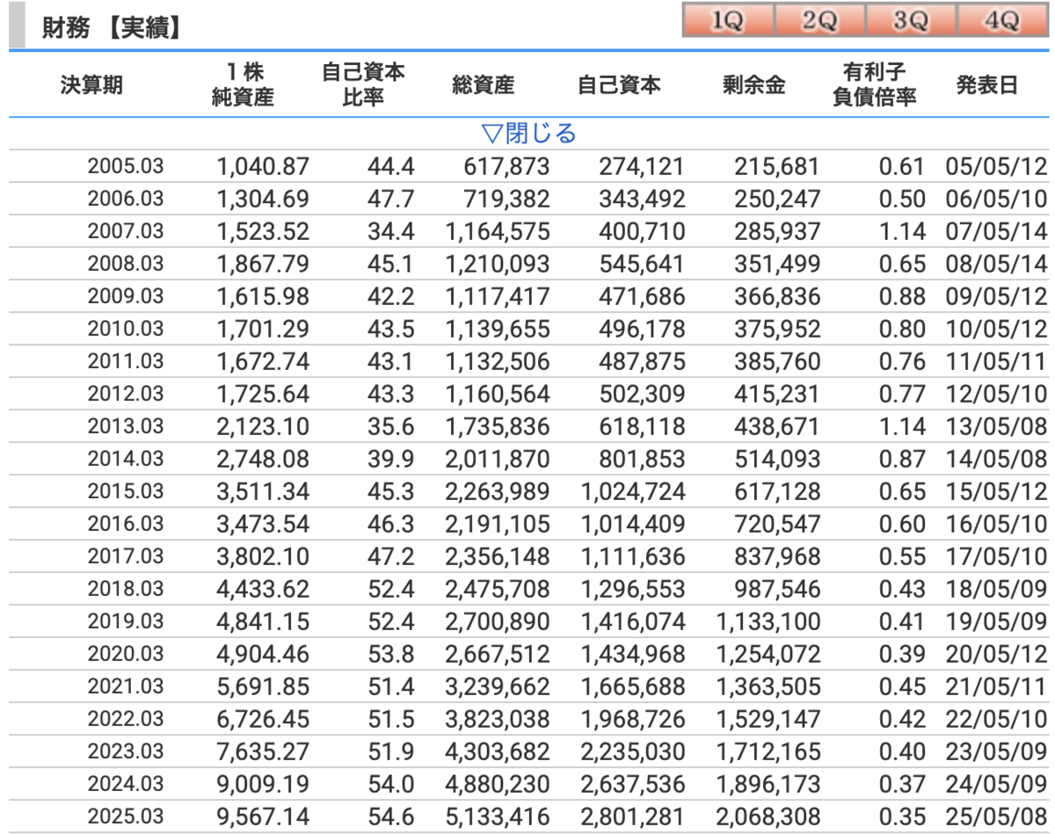The image size is (1055, 834).
Task: Click equity ratio value 54.6
Action: coord(390,816)
